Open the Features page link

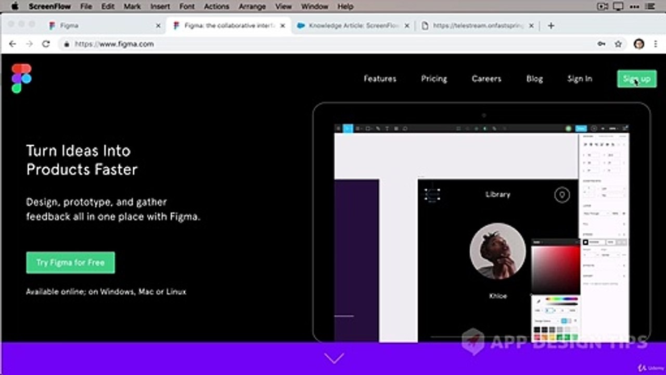pyautogui.click(x=380, y=79)
